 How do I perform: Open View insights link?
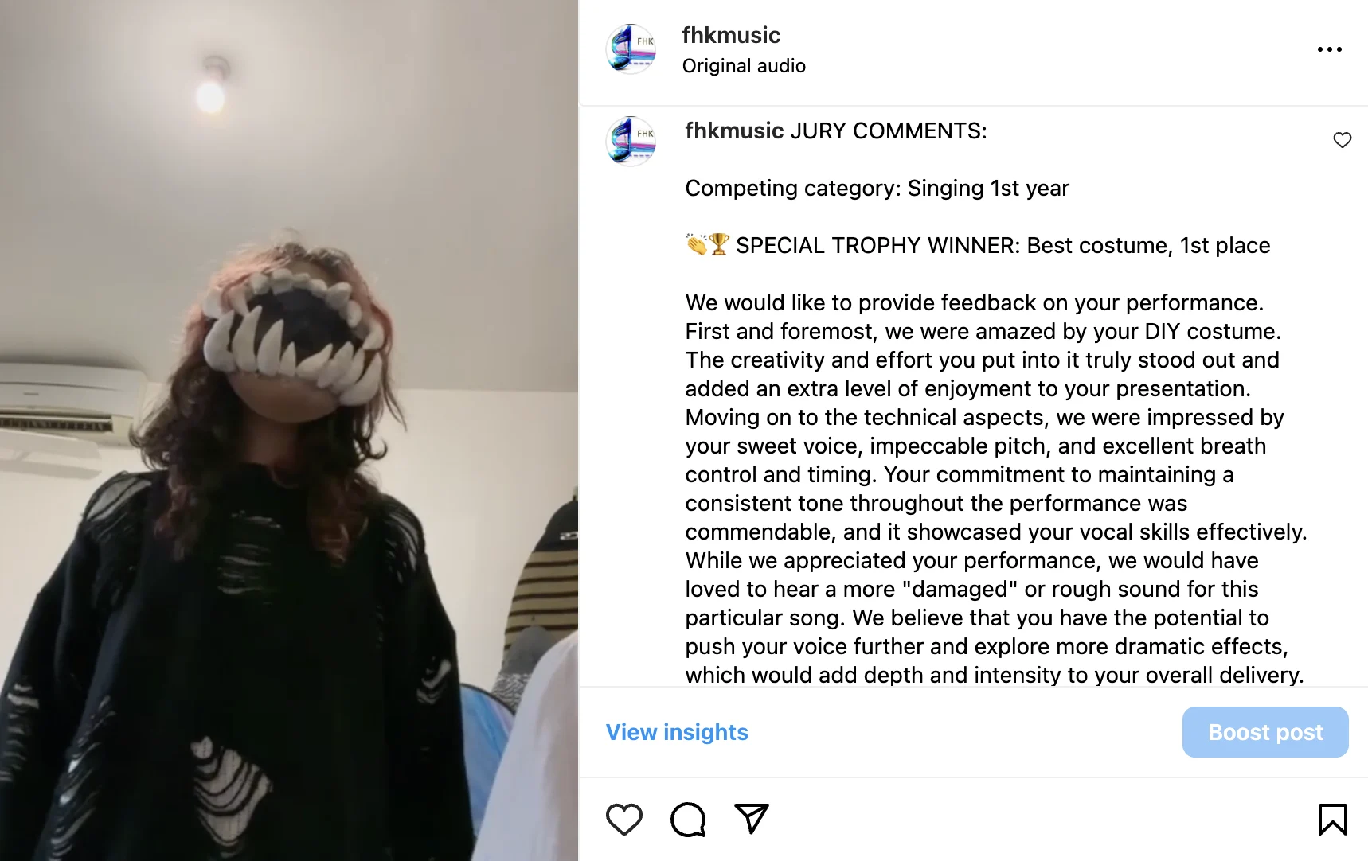[677, 732]
